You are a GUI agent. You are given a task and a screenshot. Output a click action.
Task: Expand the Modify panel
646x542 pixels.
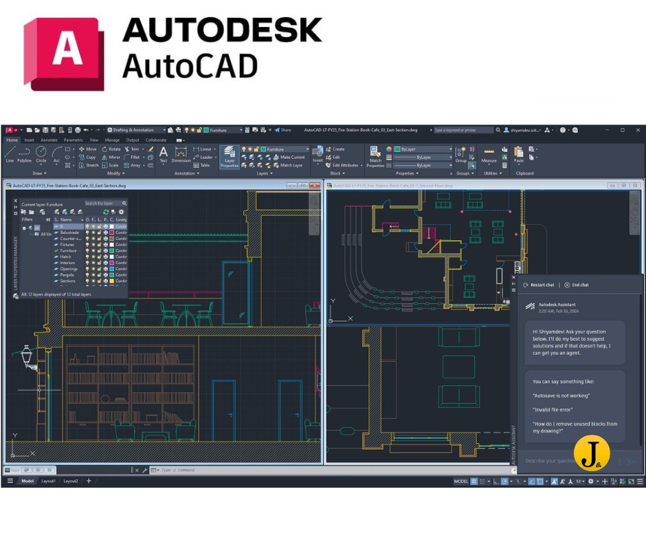[x=115, y=173]
